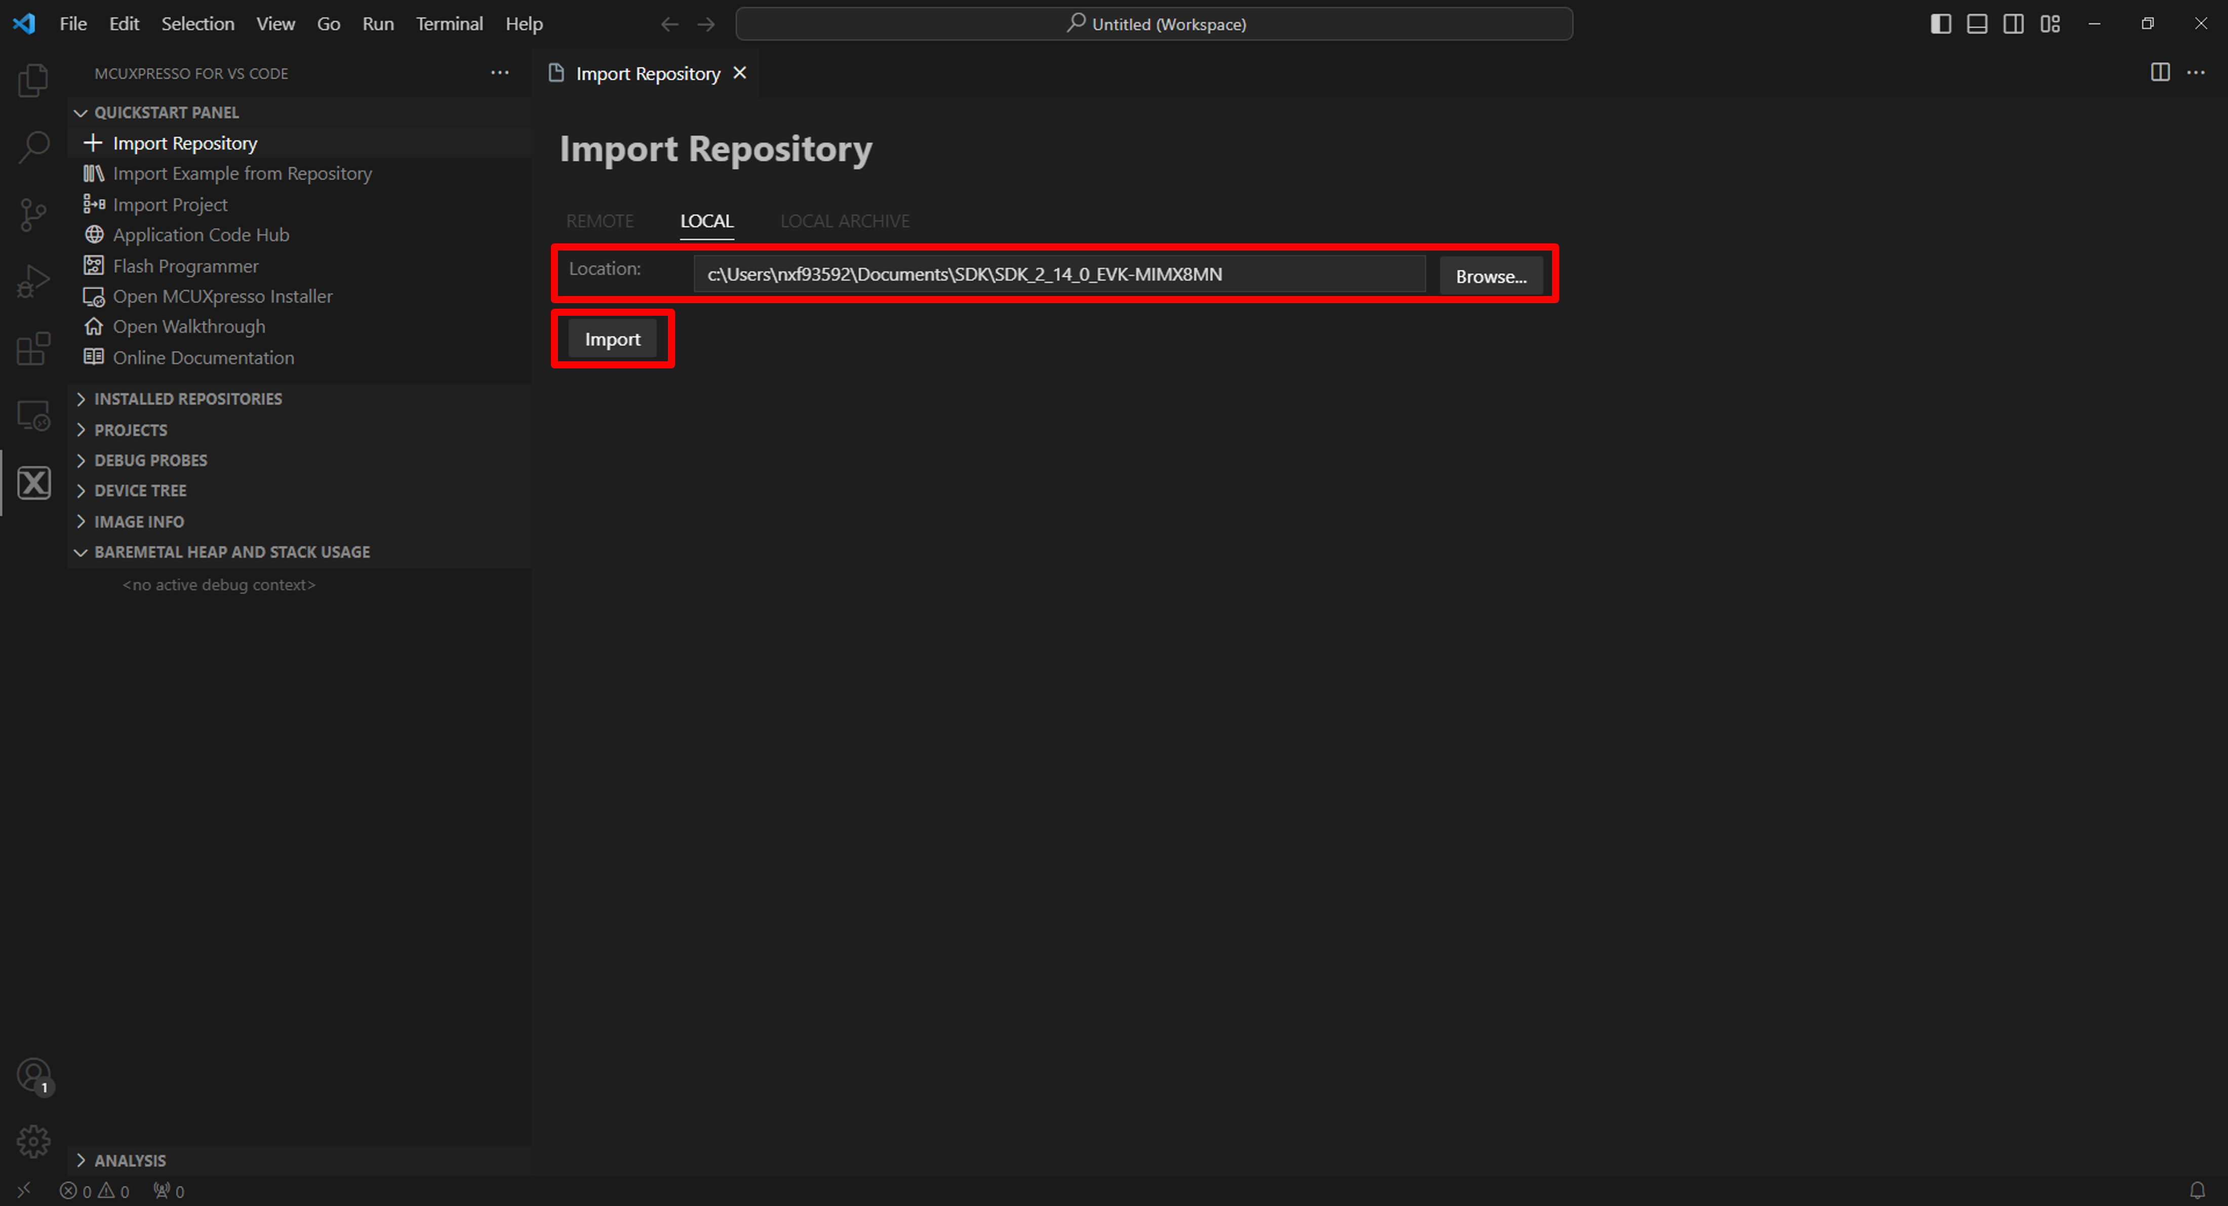Open the Manage gear icon
Viewport: 2228px width, 1206px height.
[34, 1141]
